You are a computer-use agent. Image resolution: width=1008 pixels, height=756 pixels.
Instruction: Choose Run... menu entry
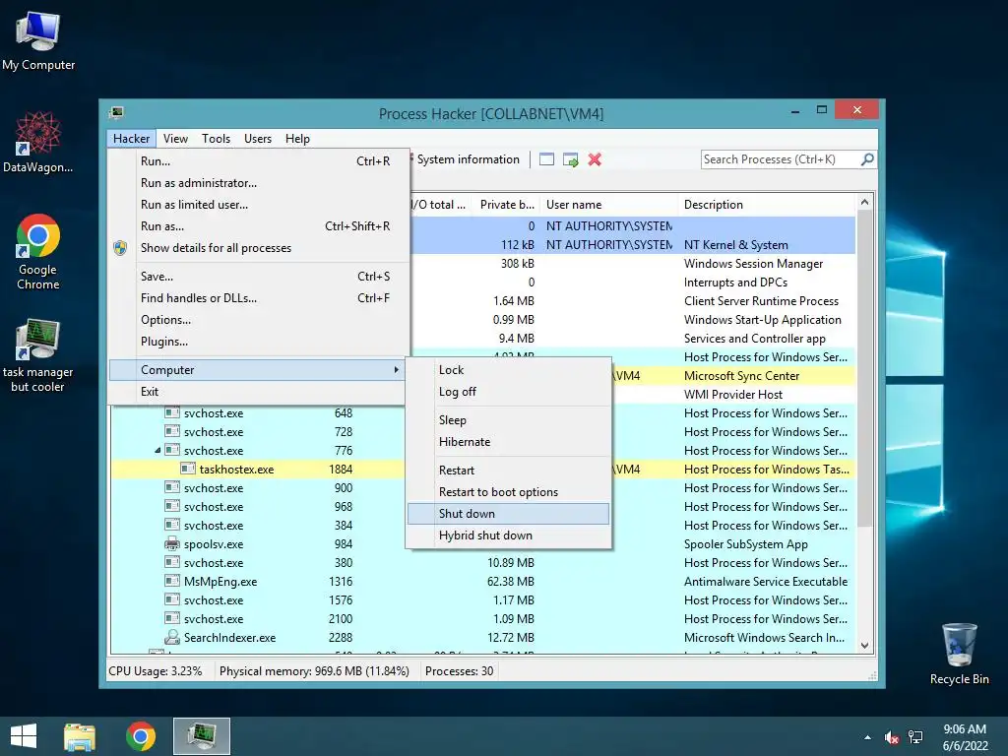tap(257, 161)
